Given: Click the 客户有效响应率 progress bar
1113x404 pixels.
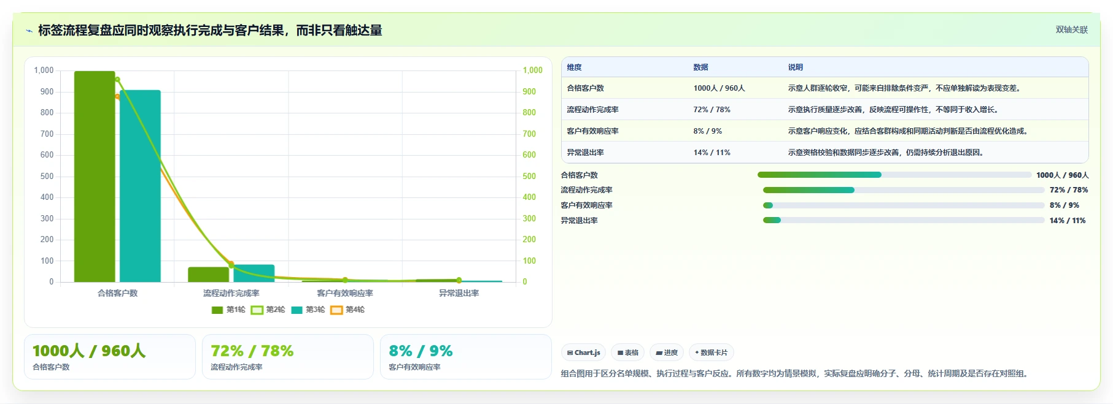Looking at the screenshot, I should pyautogui.click(x=904, y=205).
